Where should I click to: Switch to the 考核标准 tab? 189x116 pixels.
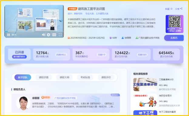click(85, 77)
